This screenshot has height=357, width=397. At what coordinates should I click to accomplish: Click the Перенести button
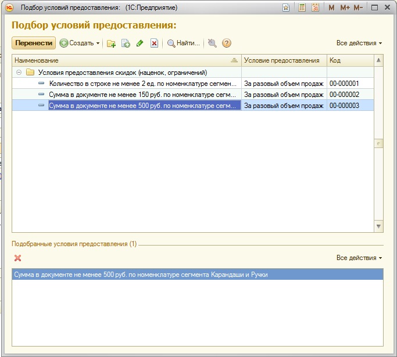(x=34, y=43)
